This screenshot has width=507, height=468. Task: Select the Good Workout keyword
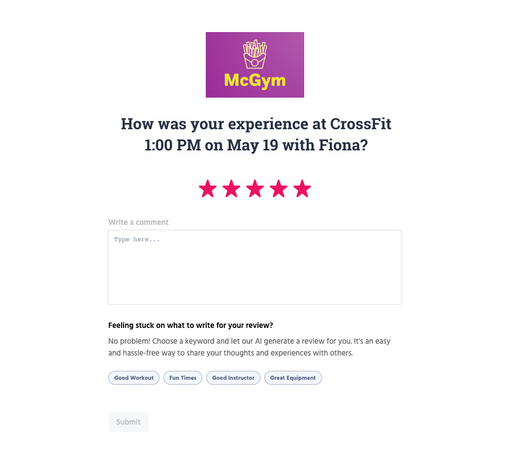coord(133,377)
